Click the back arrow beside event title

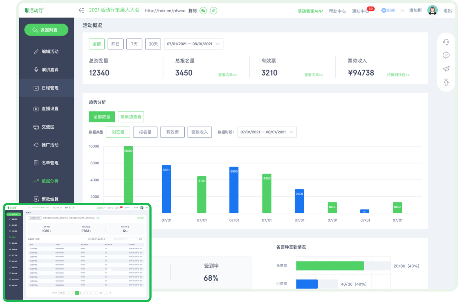click(x=81, y=10)
